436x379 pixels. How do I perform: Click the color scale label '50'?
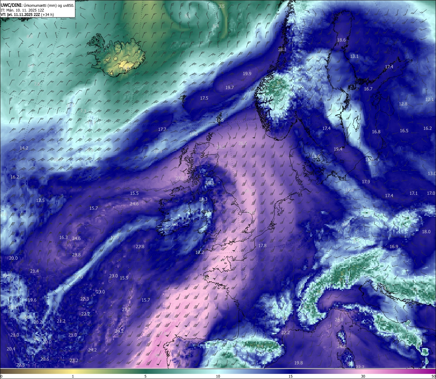coord(433,376)
